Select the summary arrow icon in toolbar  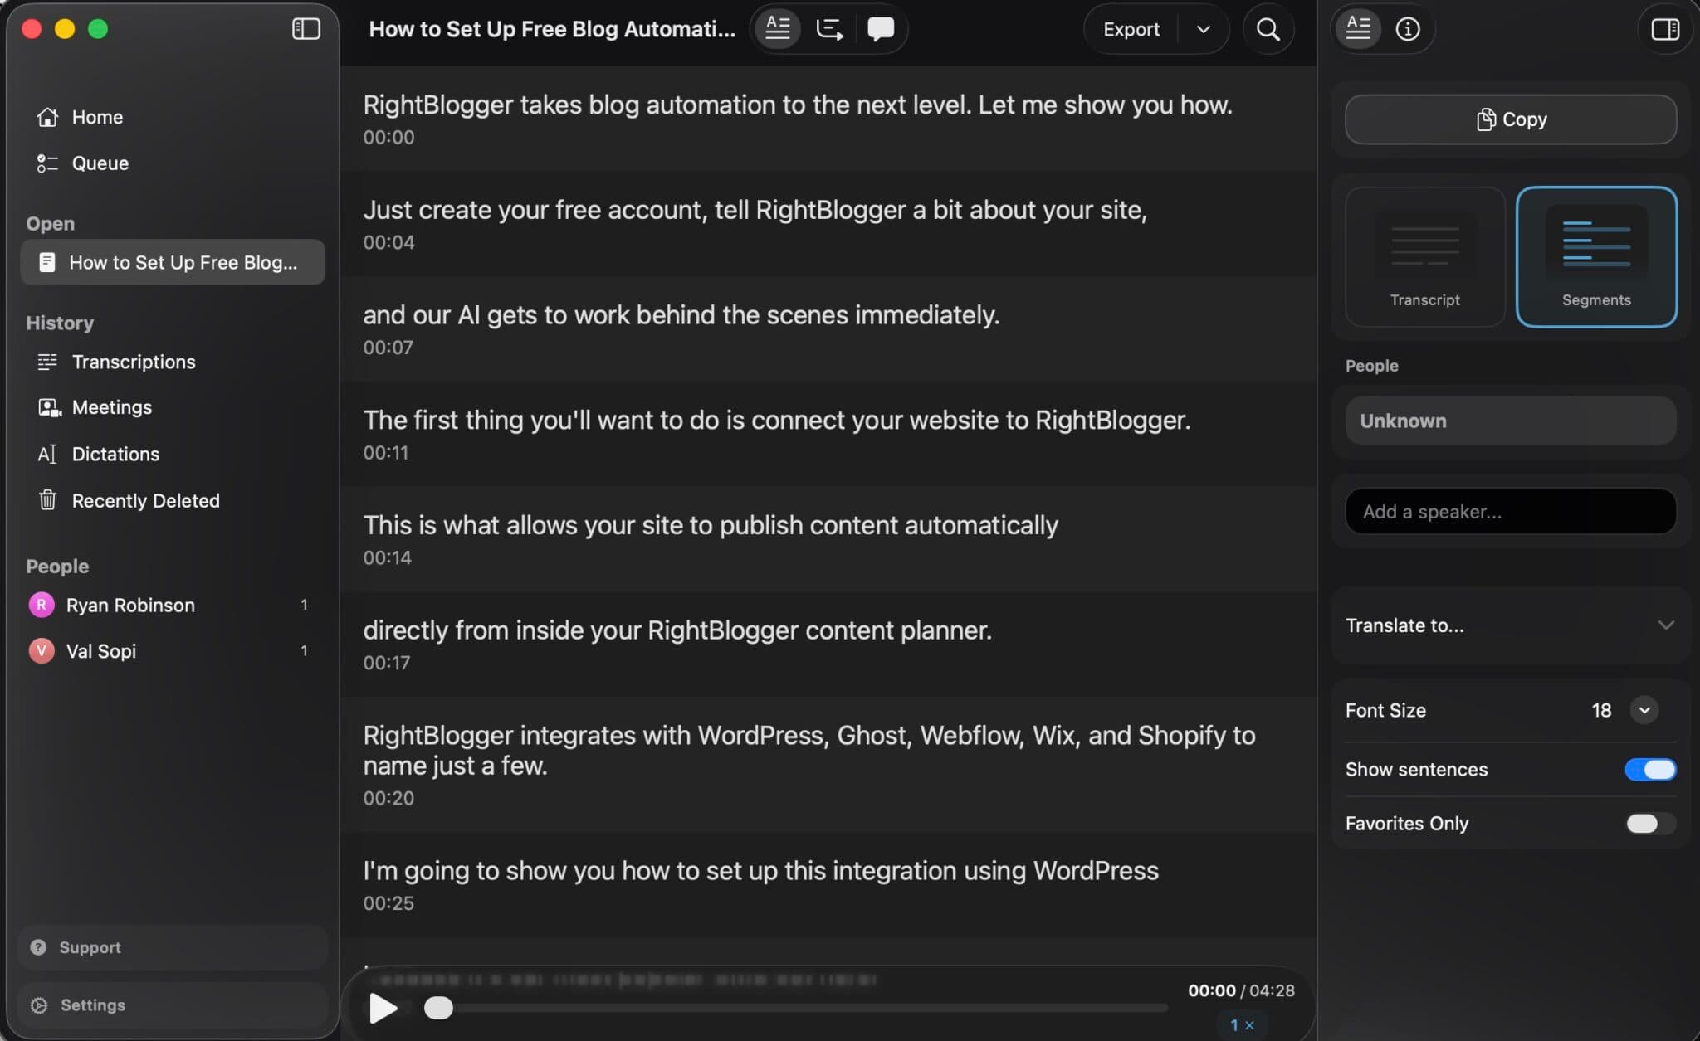(830, 29)
